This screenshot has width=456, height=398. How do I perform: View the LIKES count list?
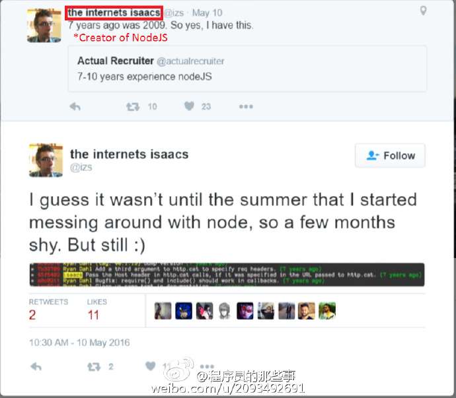(97, 310)
